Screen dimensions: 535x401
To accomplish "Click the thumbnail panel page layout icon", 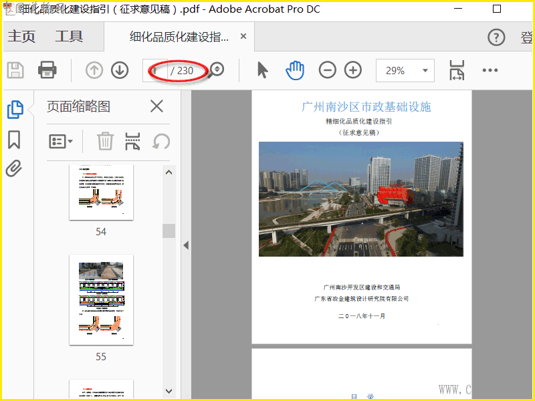I will click(132, 141).
